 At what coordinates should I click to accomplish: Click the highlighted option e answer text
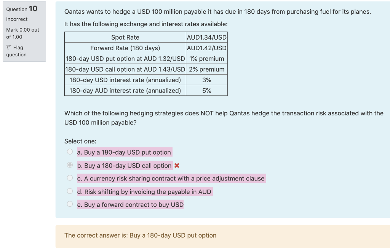pyautogui.click(x=130, y=204)
